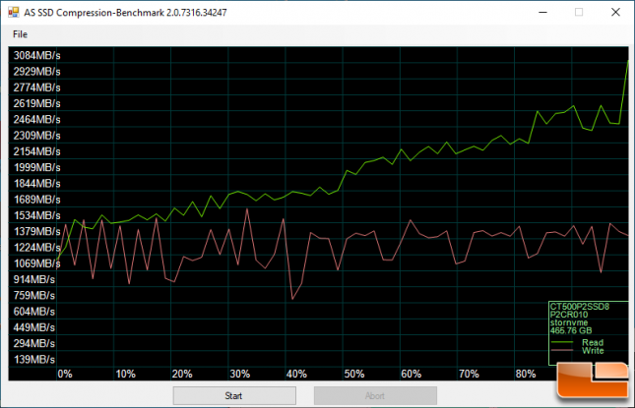Image resolution: width=635 pixels, height=408 pixels.
Task: Click the 465.76 GB capacity text
Action: pos(571,330)
